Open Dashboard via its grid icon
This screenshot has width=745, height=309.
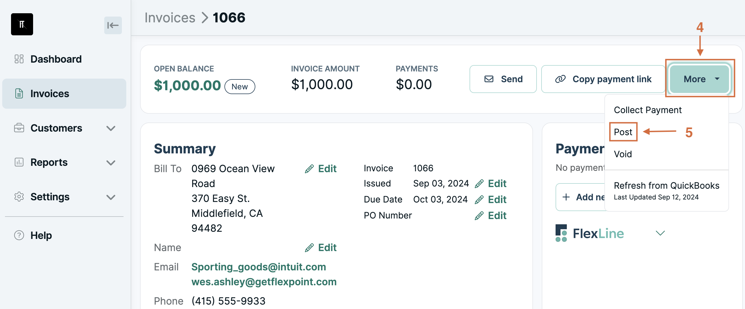(x=19, y=59)
